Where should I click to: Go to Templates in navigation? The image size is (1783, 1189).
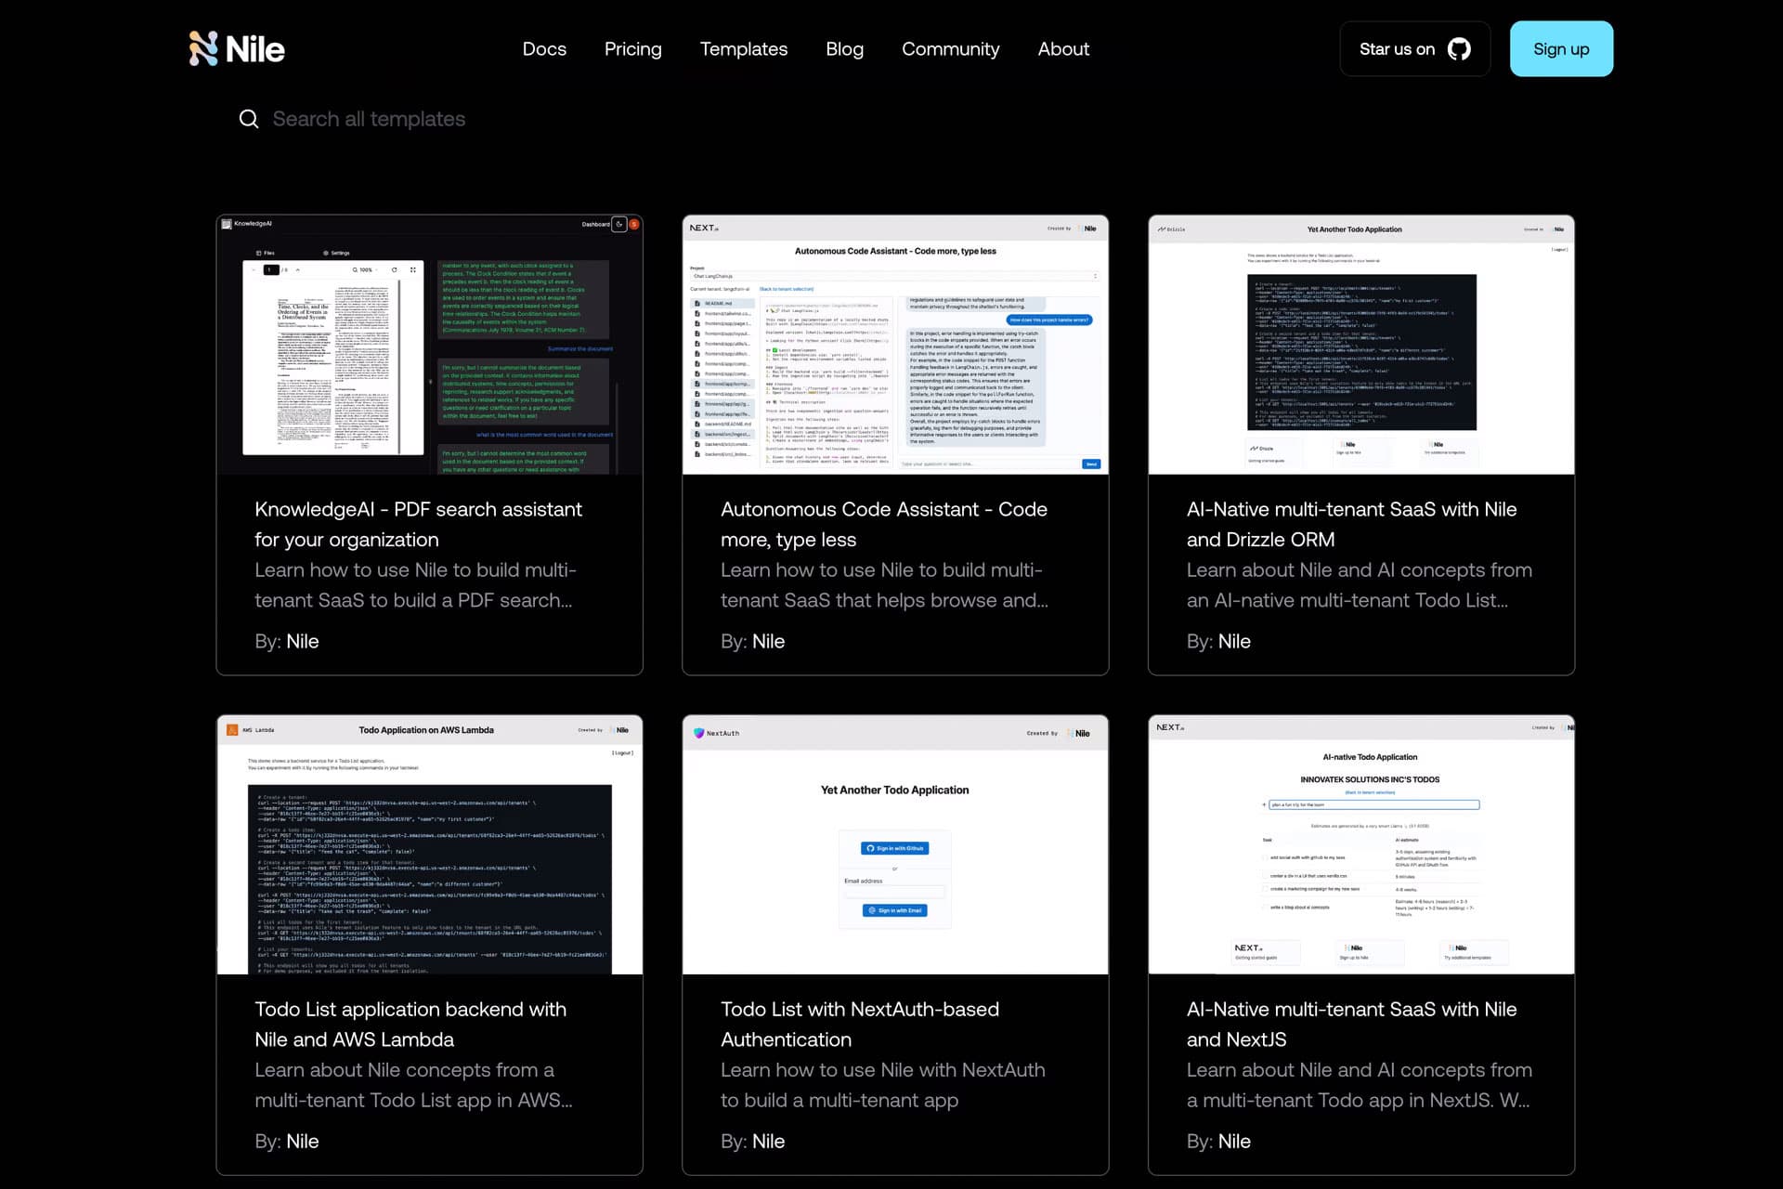(x=743, y=49)
